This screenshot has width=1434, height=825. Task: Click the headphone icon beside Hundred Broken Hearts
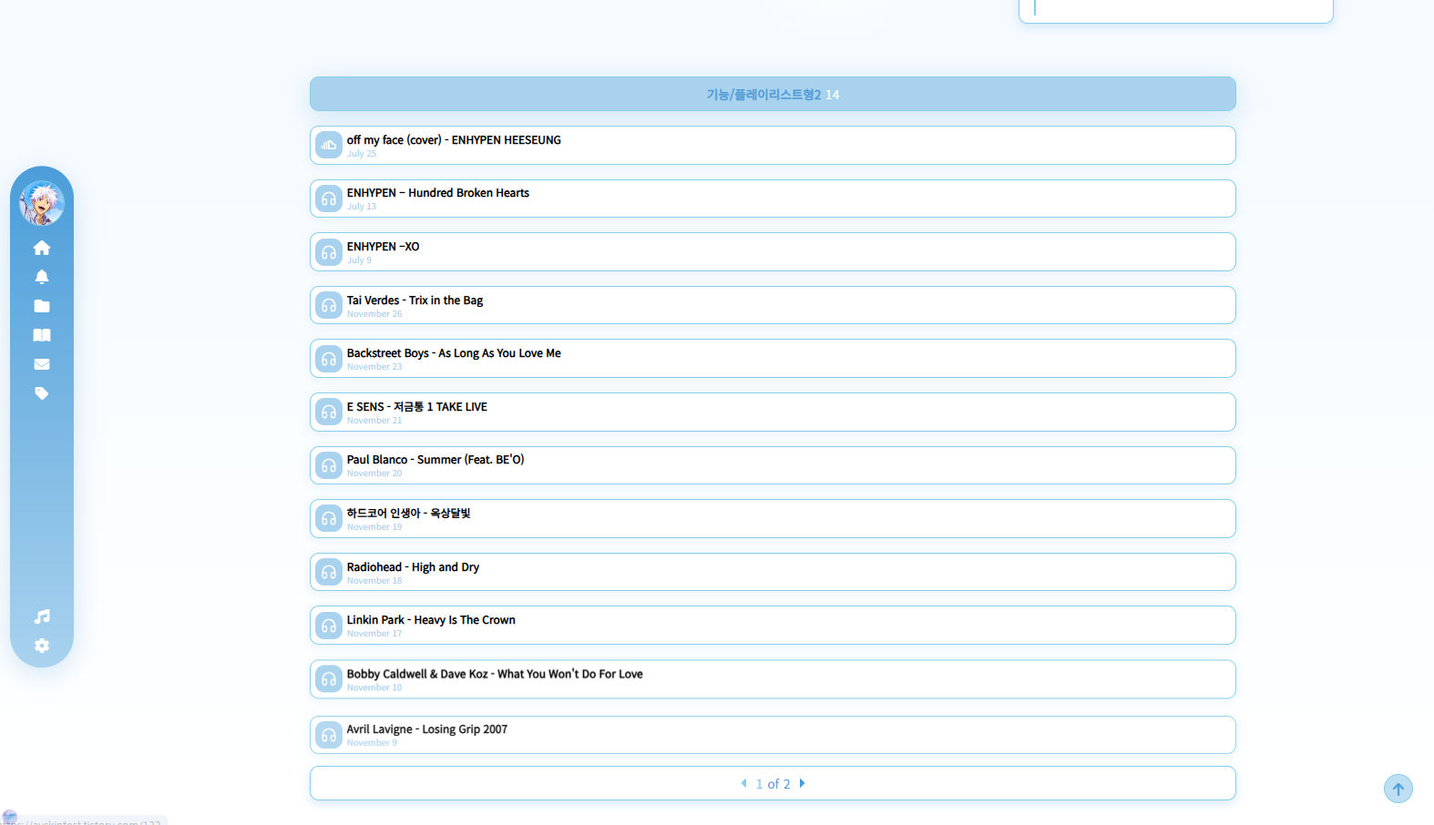point(329,199)
